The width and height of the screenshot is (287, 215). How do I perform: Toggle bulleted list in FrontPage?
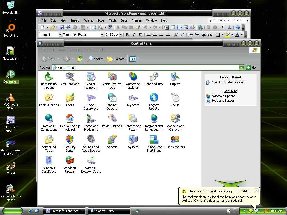(197, 34)
